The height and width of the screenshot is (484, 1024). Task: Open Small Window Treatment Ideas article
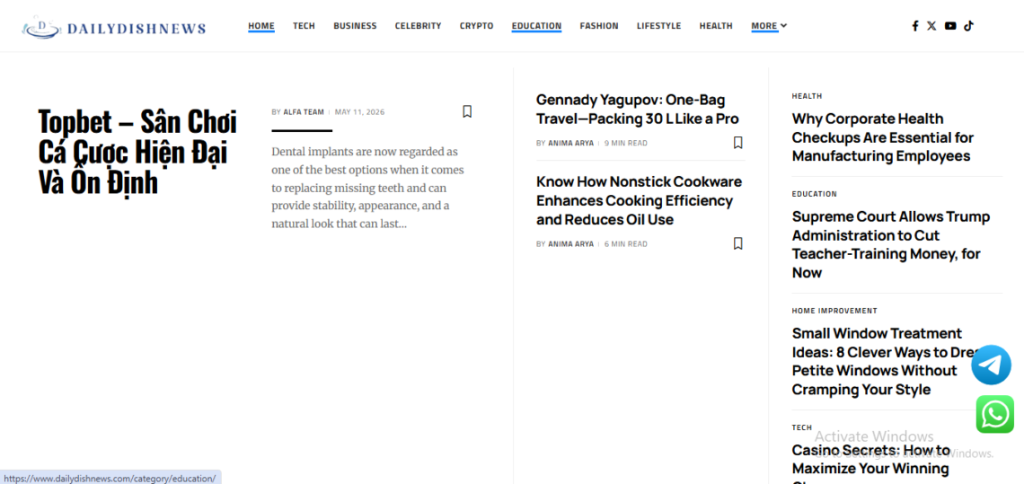[x=888, y=361]
